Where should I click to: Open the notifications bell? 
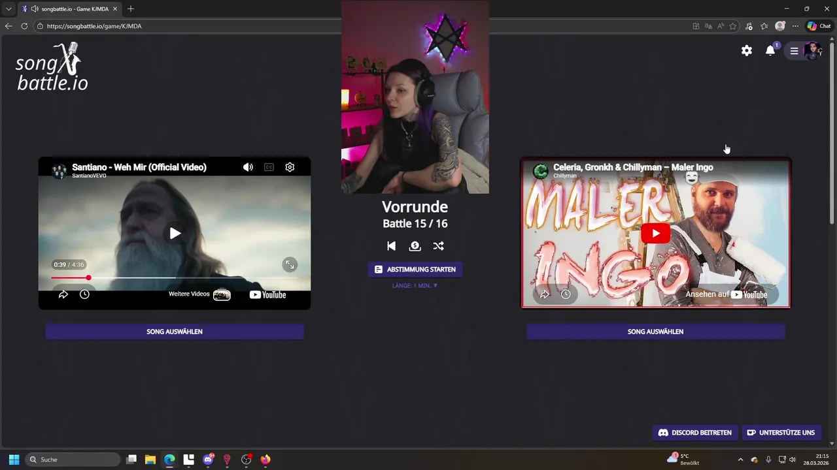click(770, 51)
